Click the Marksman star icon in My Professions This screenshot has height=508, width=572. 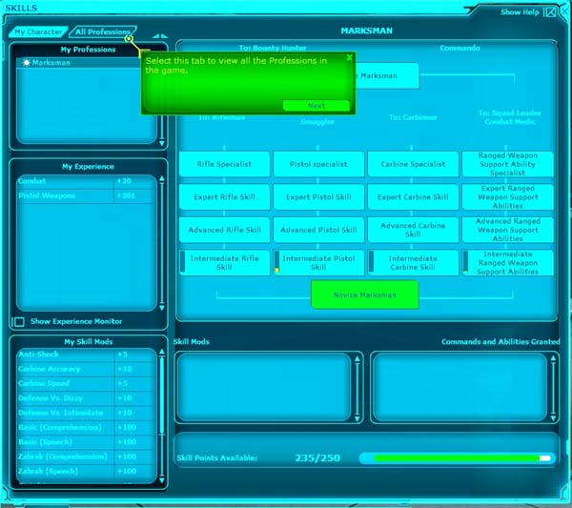coord(26,63)
